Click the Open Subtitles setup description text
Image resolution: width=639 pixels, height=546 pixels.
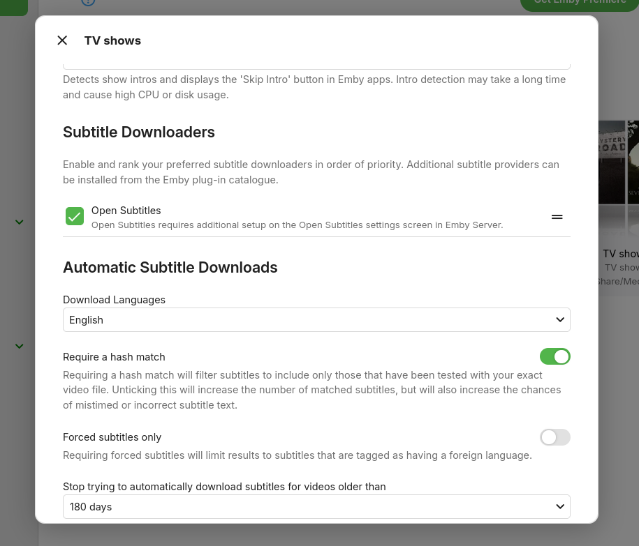click(297, 225)
